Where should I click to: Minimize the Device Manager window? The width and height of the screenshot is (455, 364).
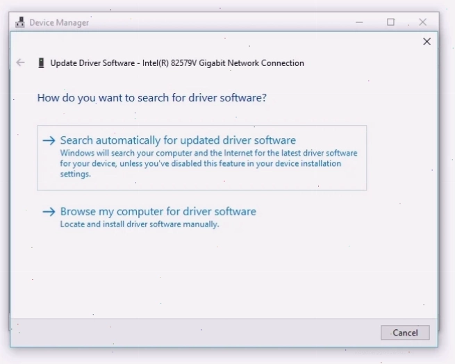pos(359,22)
